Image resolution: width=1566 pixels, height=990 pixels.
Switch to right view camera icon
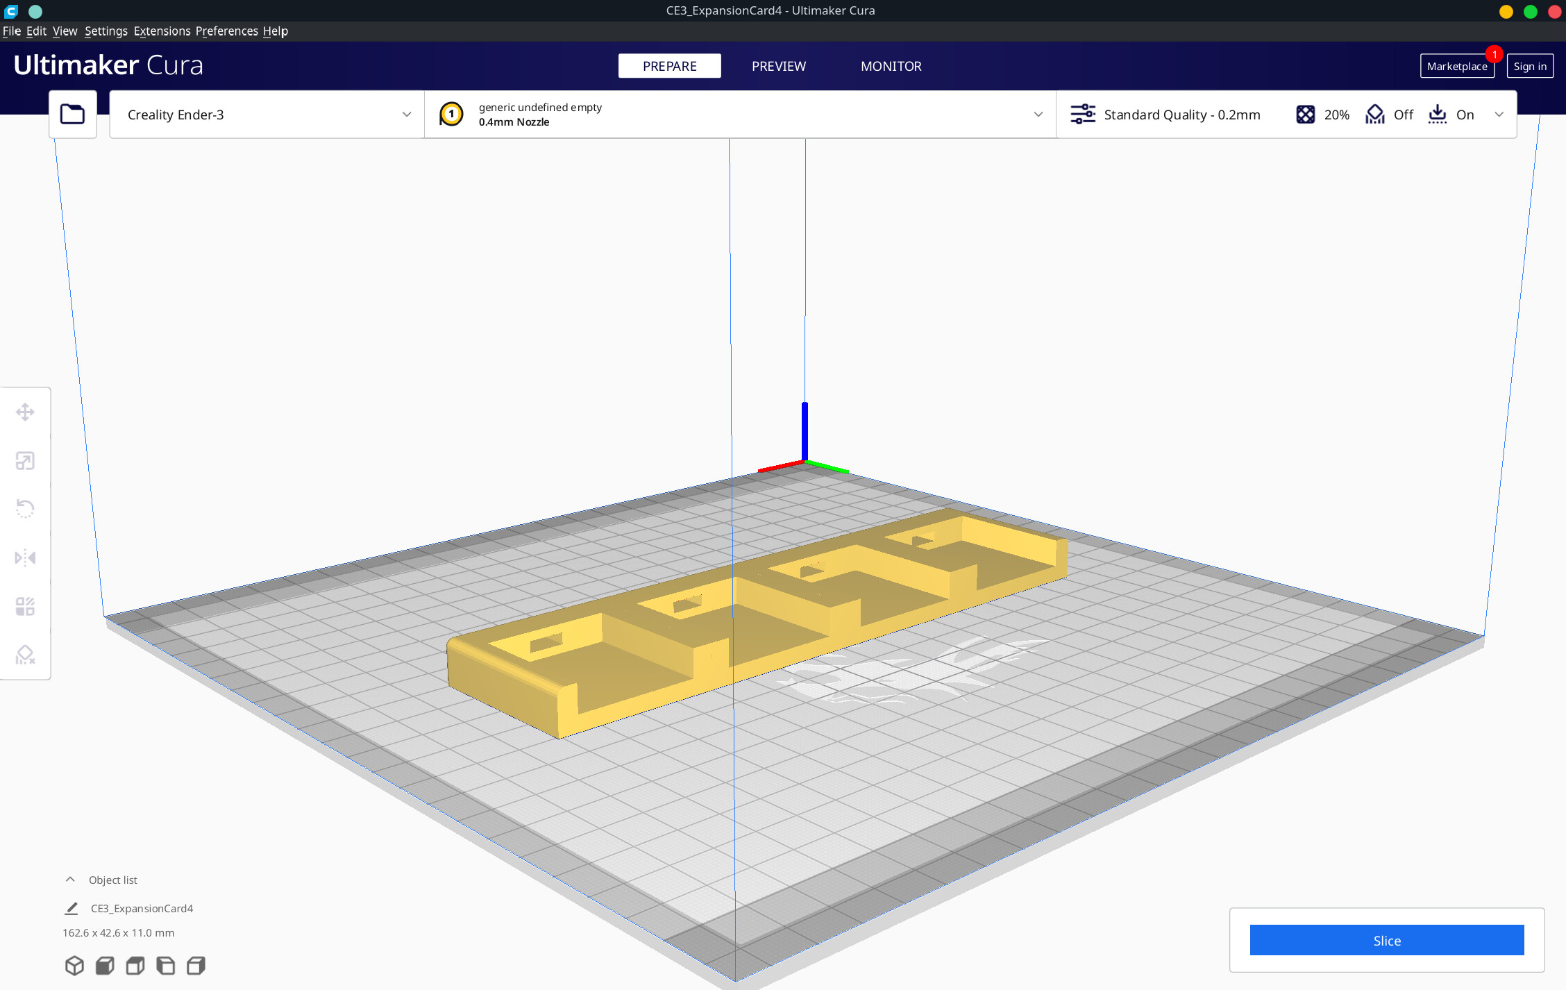click(196, 966)
